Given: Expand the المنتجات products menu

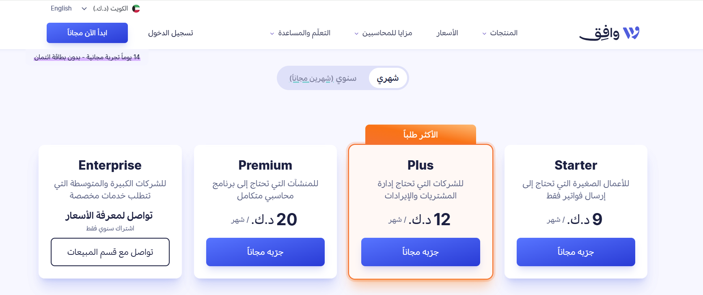Looking at the screenshot, I should tap(503, 33).
